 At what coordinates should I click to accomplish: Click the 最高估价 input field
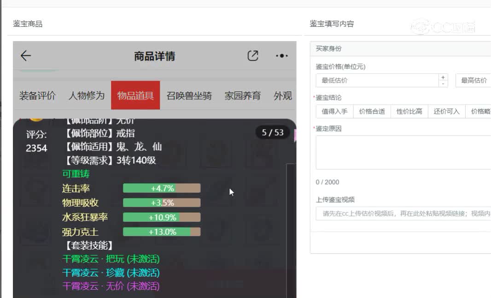[x=473, y=80]
